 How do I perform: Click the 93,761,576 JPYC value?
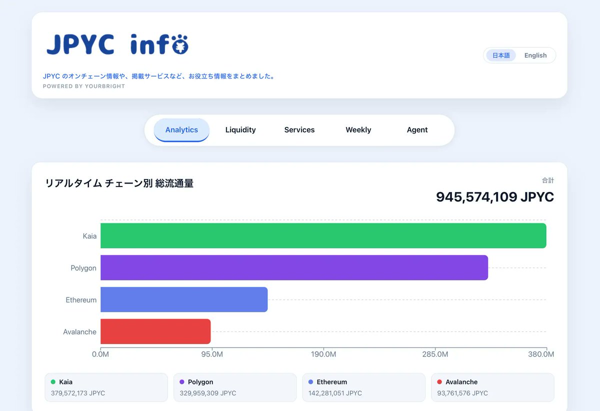coord(462,393)
